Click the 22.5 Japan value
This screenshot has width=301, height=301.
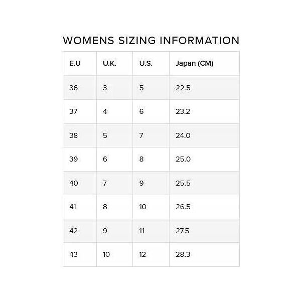pos(183,88)
